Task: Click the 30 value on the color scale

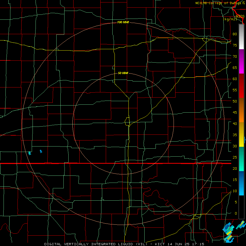Action: (235, 146)
